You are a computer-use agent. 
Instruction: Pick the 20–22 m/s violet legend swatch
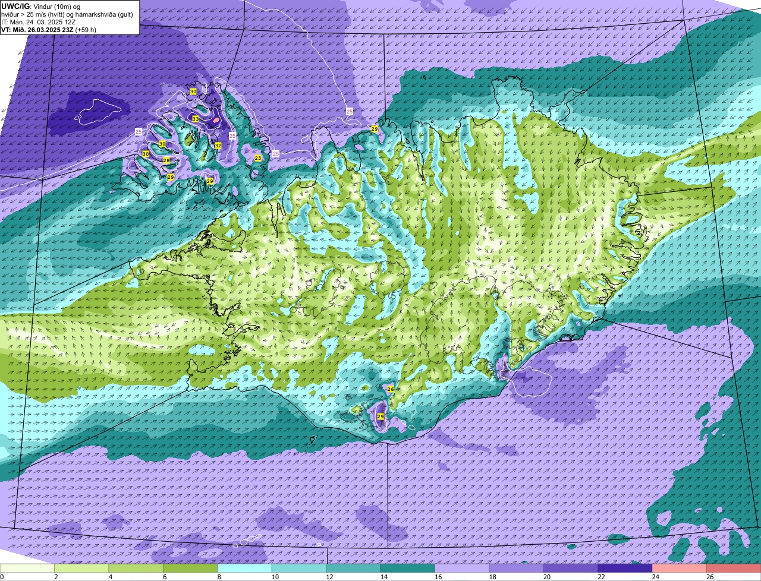pyautogui.click(x=571, y=569)
